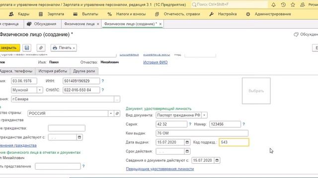Open the История ФИО link
Image resolution: width=318 pixels, height=178 pixels.
pyautogui.click(x=156, y=62)
